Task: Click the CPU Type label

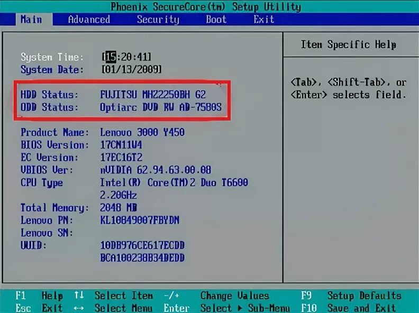Action: pyautogui.click(x=42, y=183)
